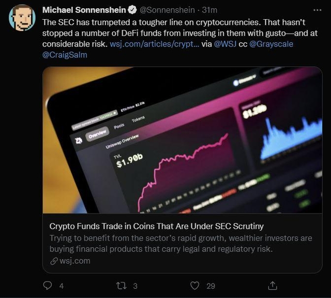Open the 31m tweet timestamp
This screenshot has width=331, height=298.
coord(210,10)
